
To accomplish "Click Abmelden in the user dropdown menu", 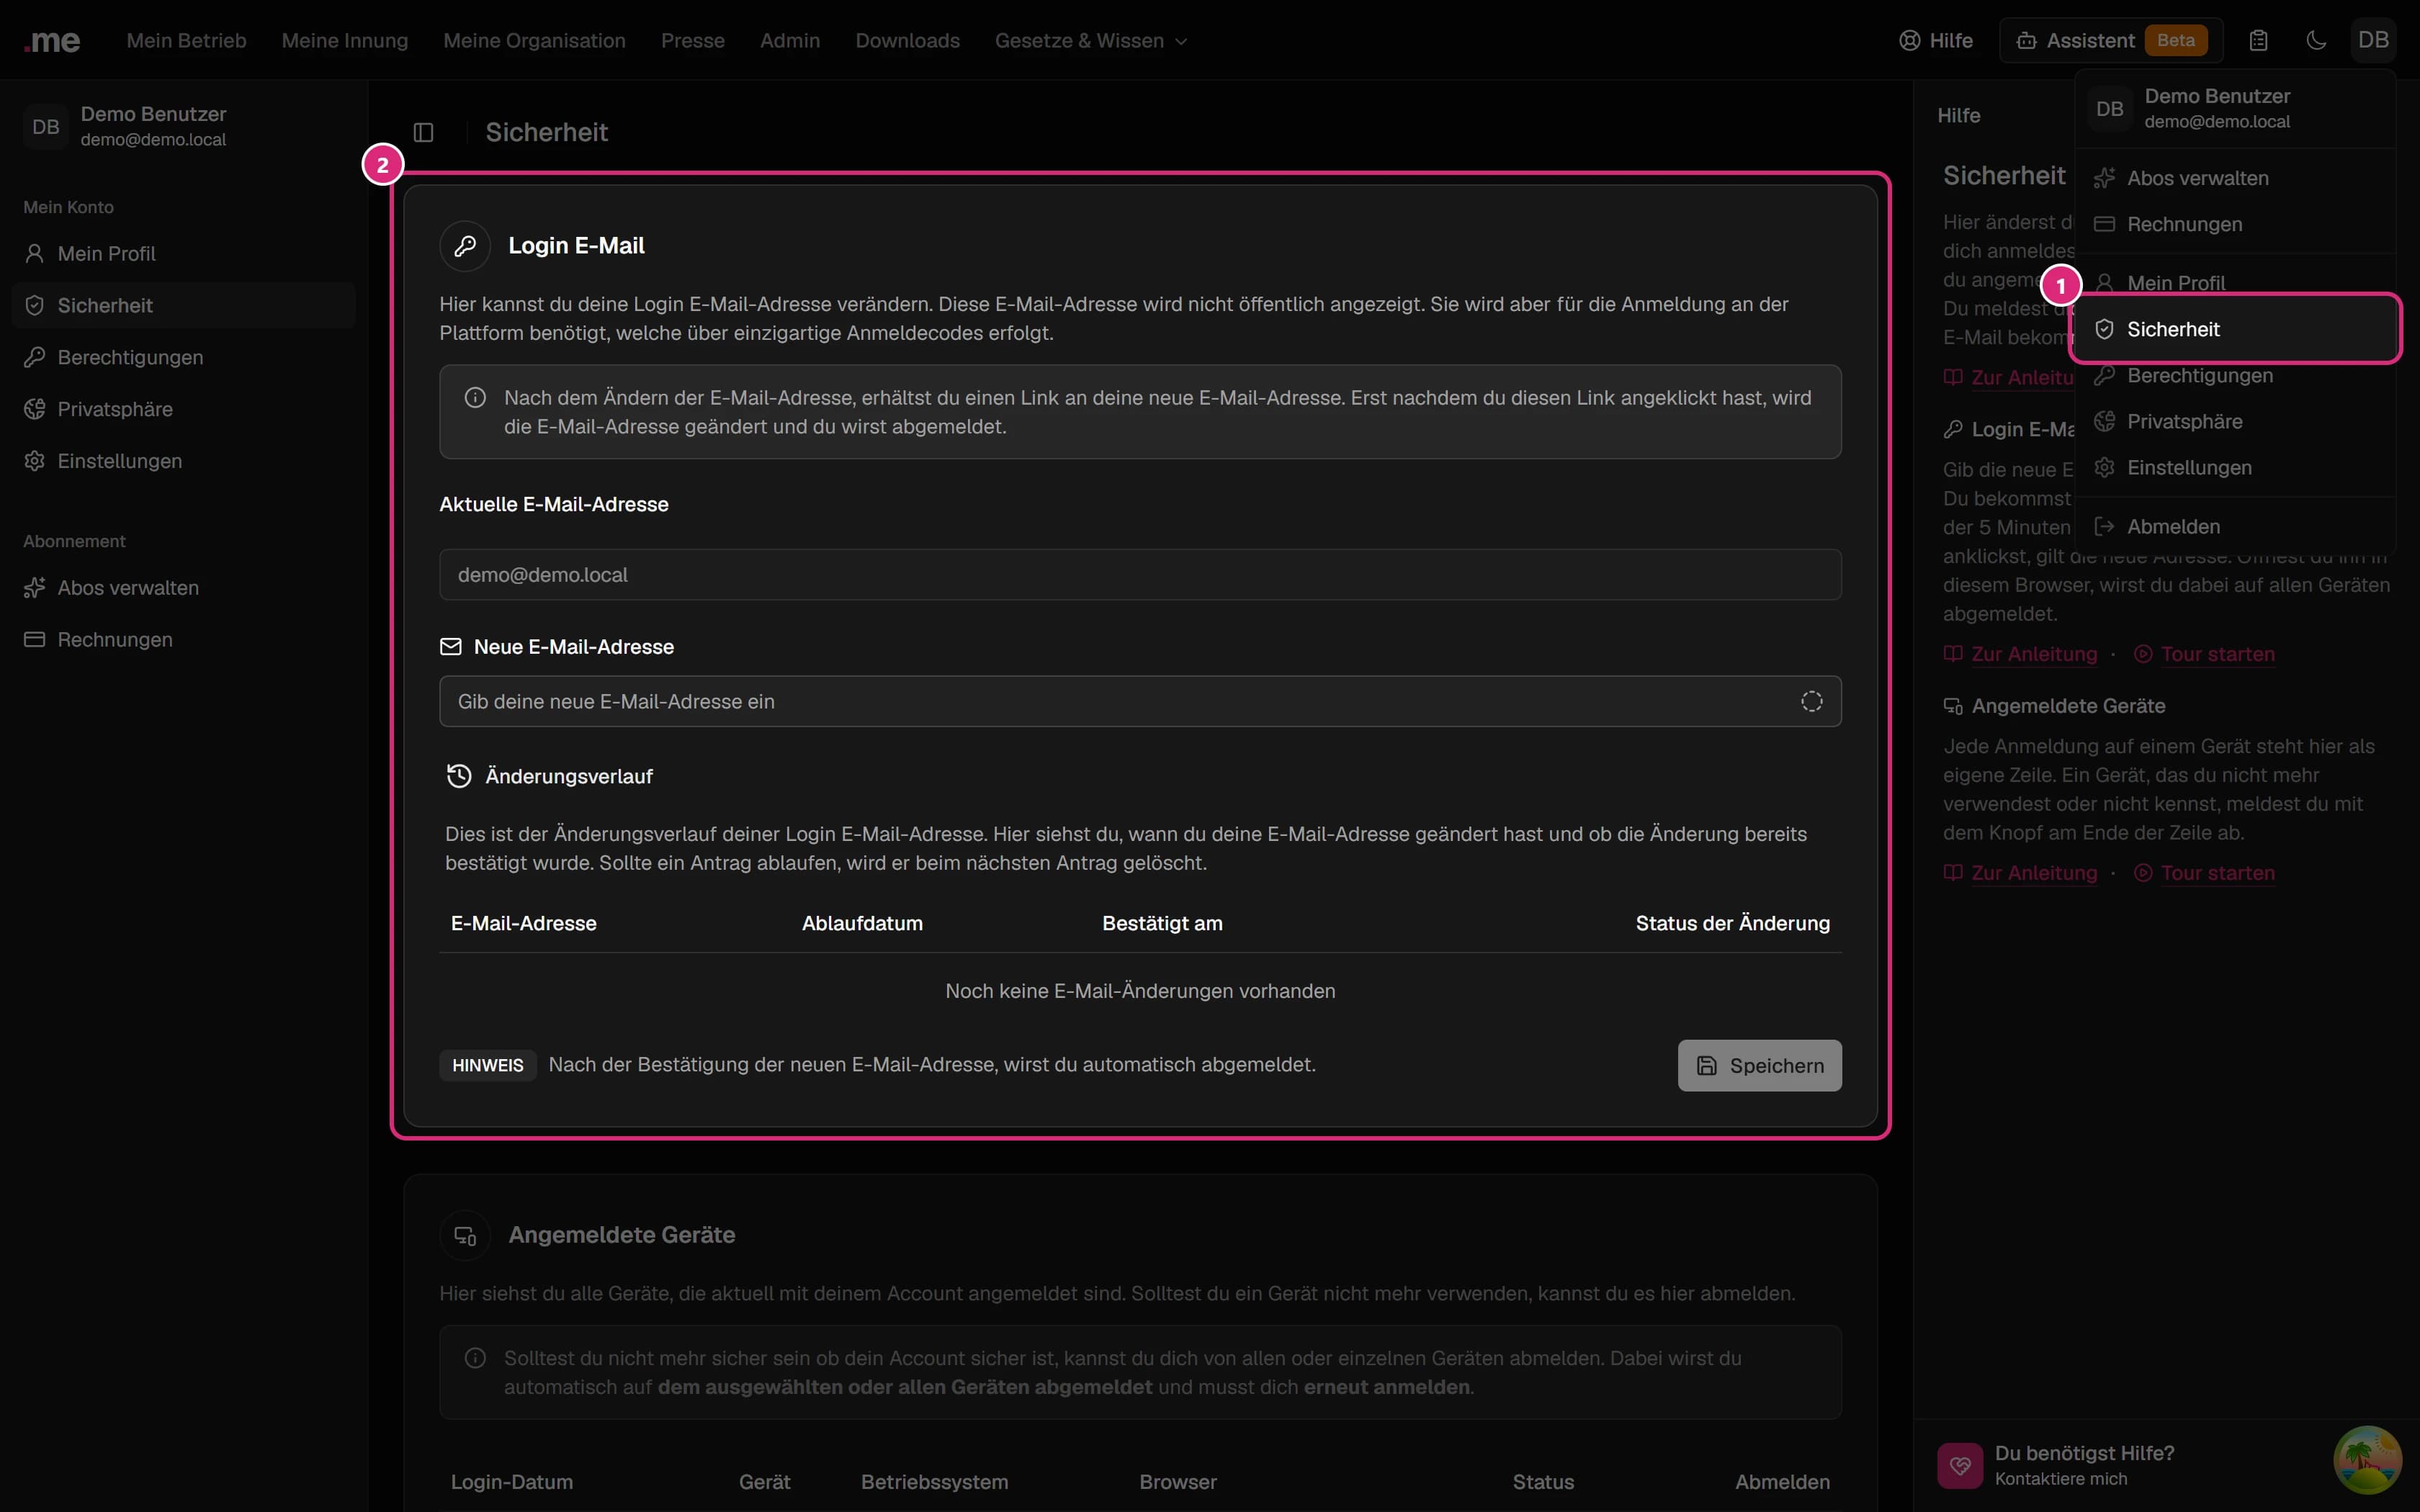I will (2236, 527).
